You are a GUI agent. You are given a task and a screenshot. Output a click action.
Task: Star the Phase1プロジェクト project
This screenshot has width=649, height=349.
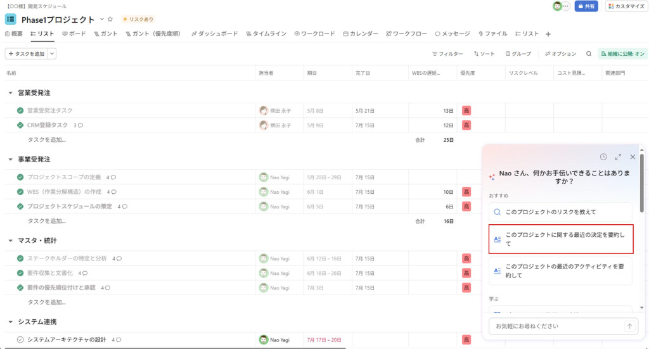coord(110,19)
